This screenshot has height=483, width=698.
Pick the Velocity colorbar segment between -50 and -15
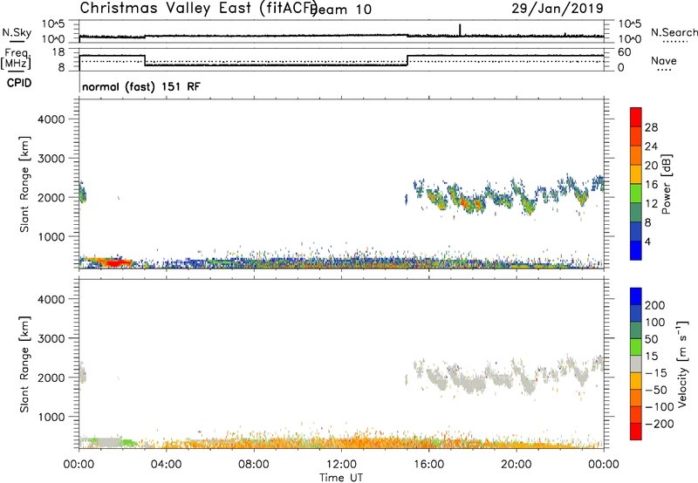pos(636,381)
